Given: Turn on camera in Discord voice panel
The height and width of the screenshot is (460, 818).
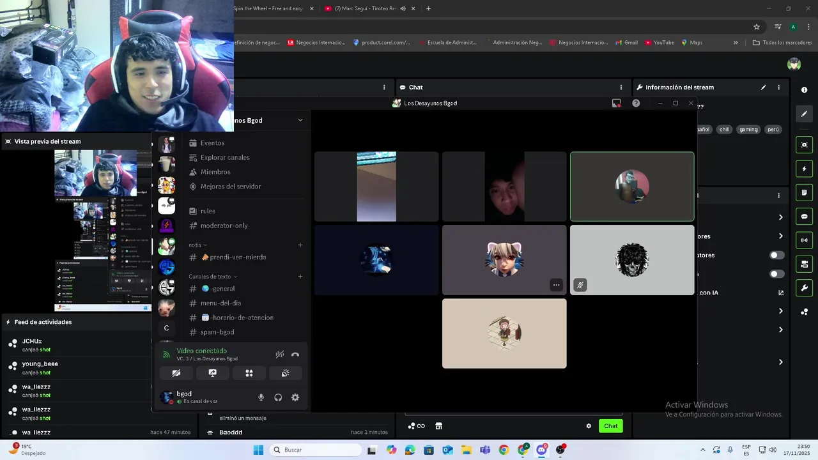Looking at the screenshot, I should click(176, 373).
